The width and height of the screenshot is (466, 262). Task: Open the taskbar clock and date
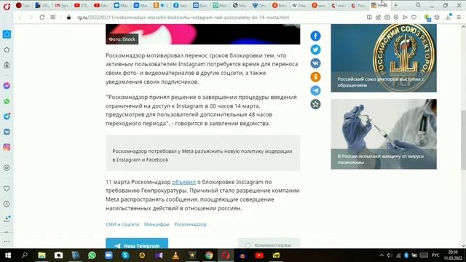[453, 255]
